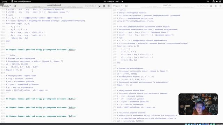Click 'p = [0.405, 0.7, 0.68, 0.37]' in presentation.md
223x125 pixels.
(x=22, y=67)
